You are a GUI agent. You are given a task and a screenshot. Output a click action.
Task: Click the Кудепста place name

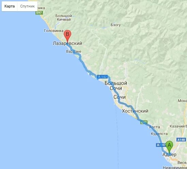(x=159, y=134)
